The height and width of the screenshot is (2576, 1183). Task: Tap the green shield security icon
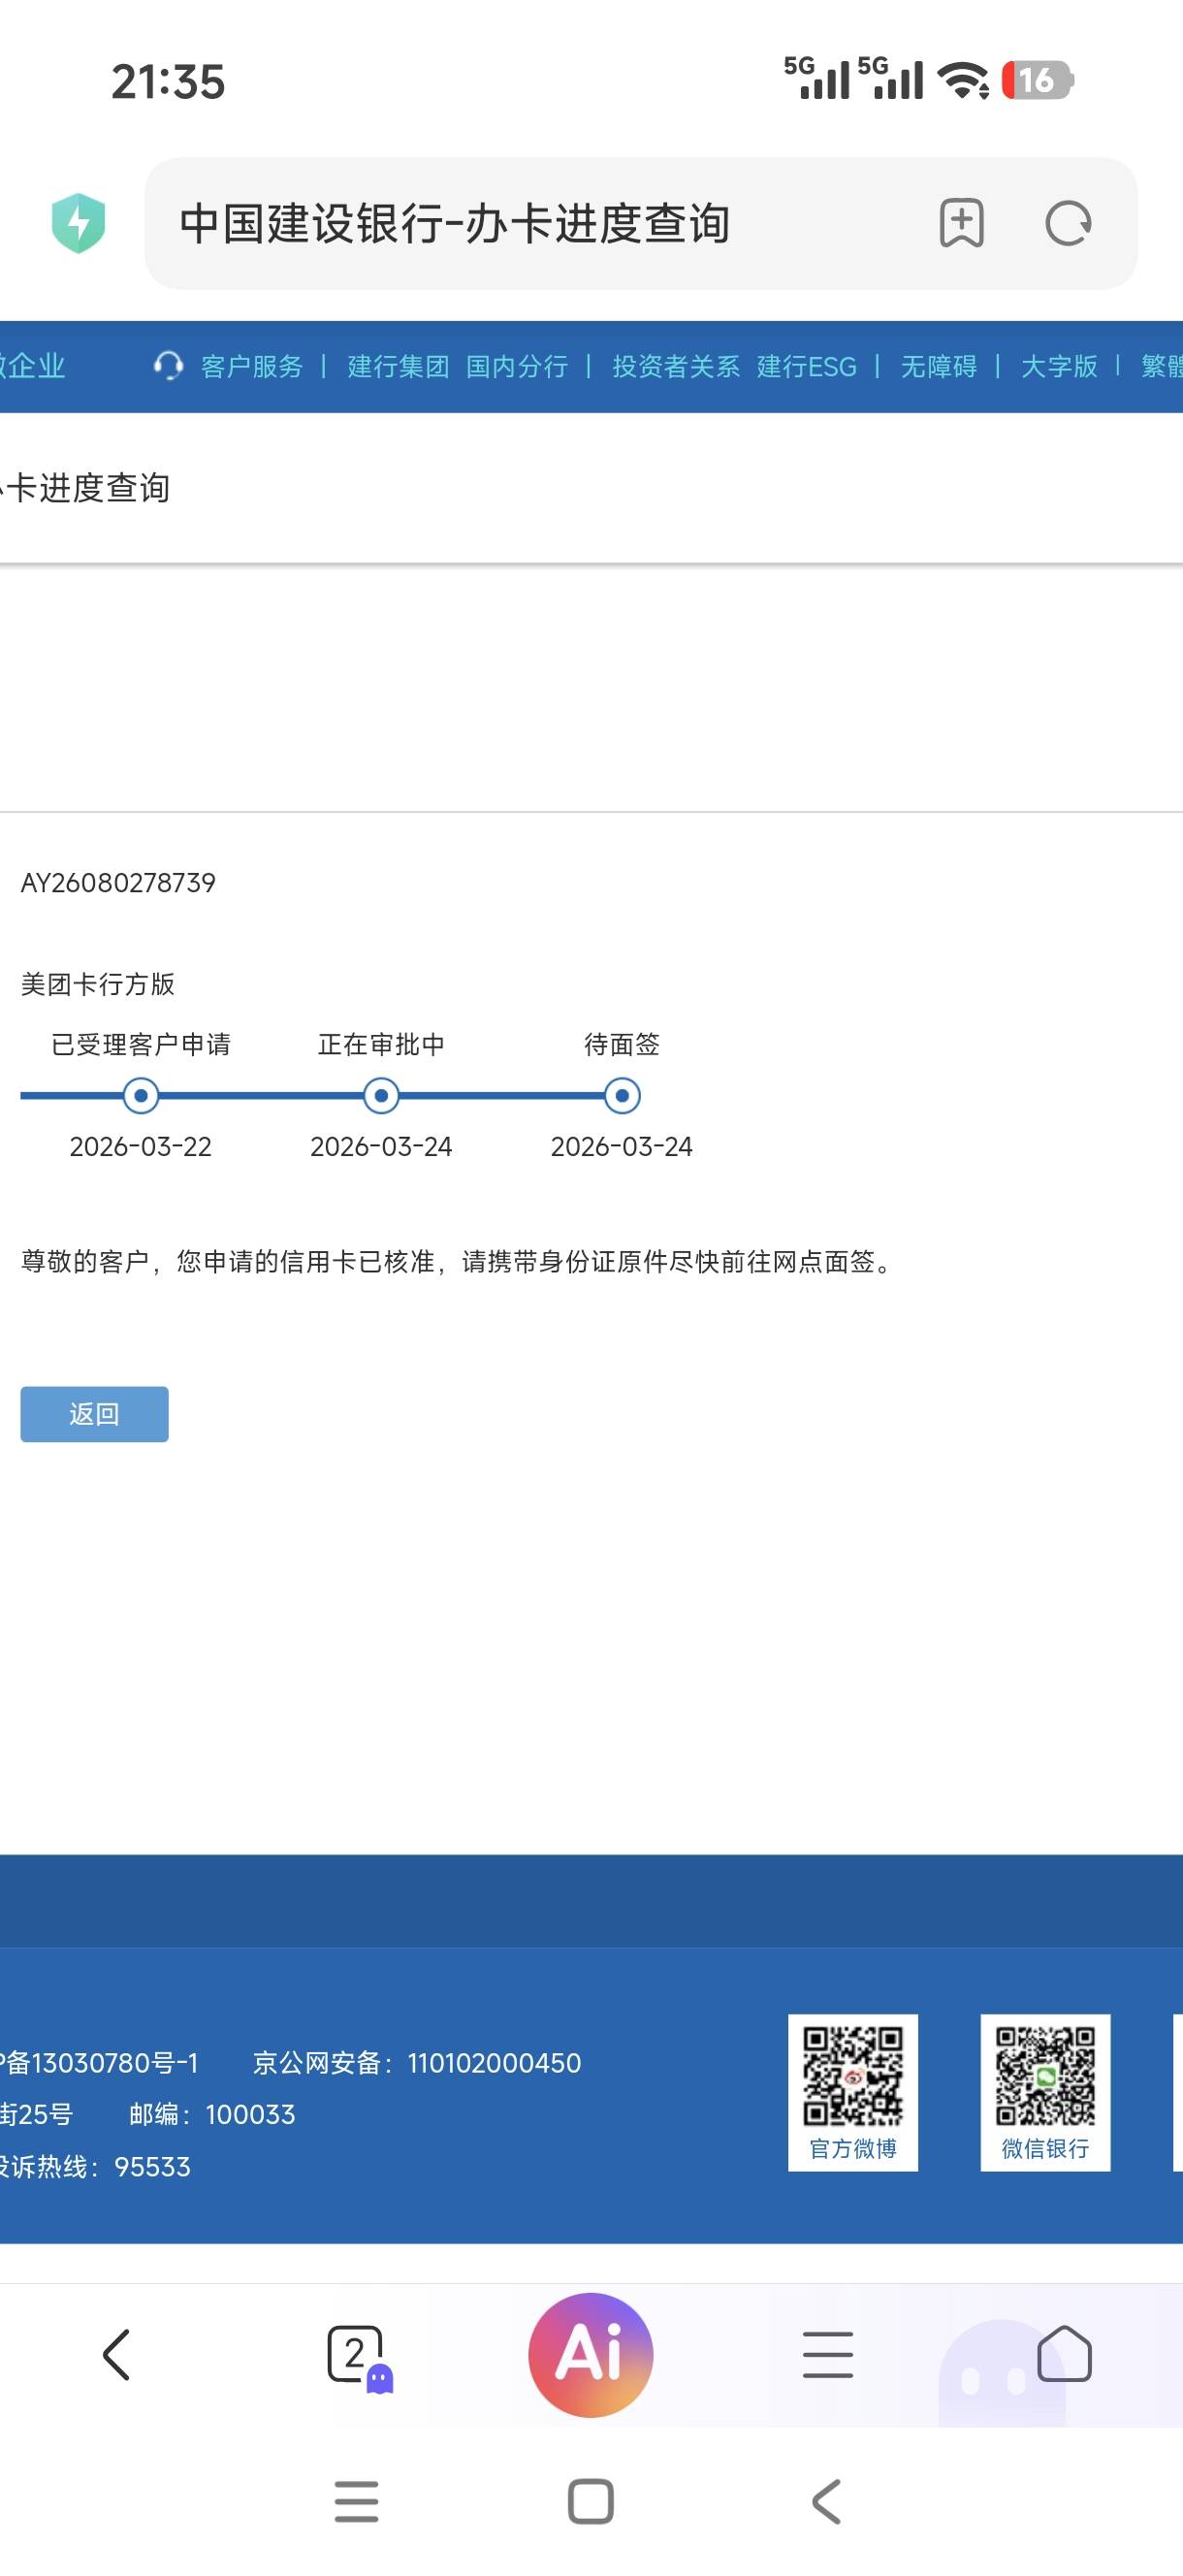pos(78,223)
